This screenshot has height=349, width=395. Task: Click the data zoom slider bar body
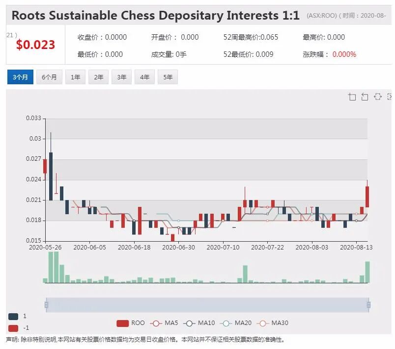(x=207, y=305)
